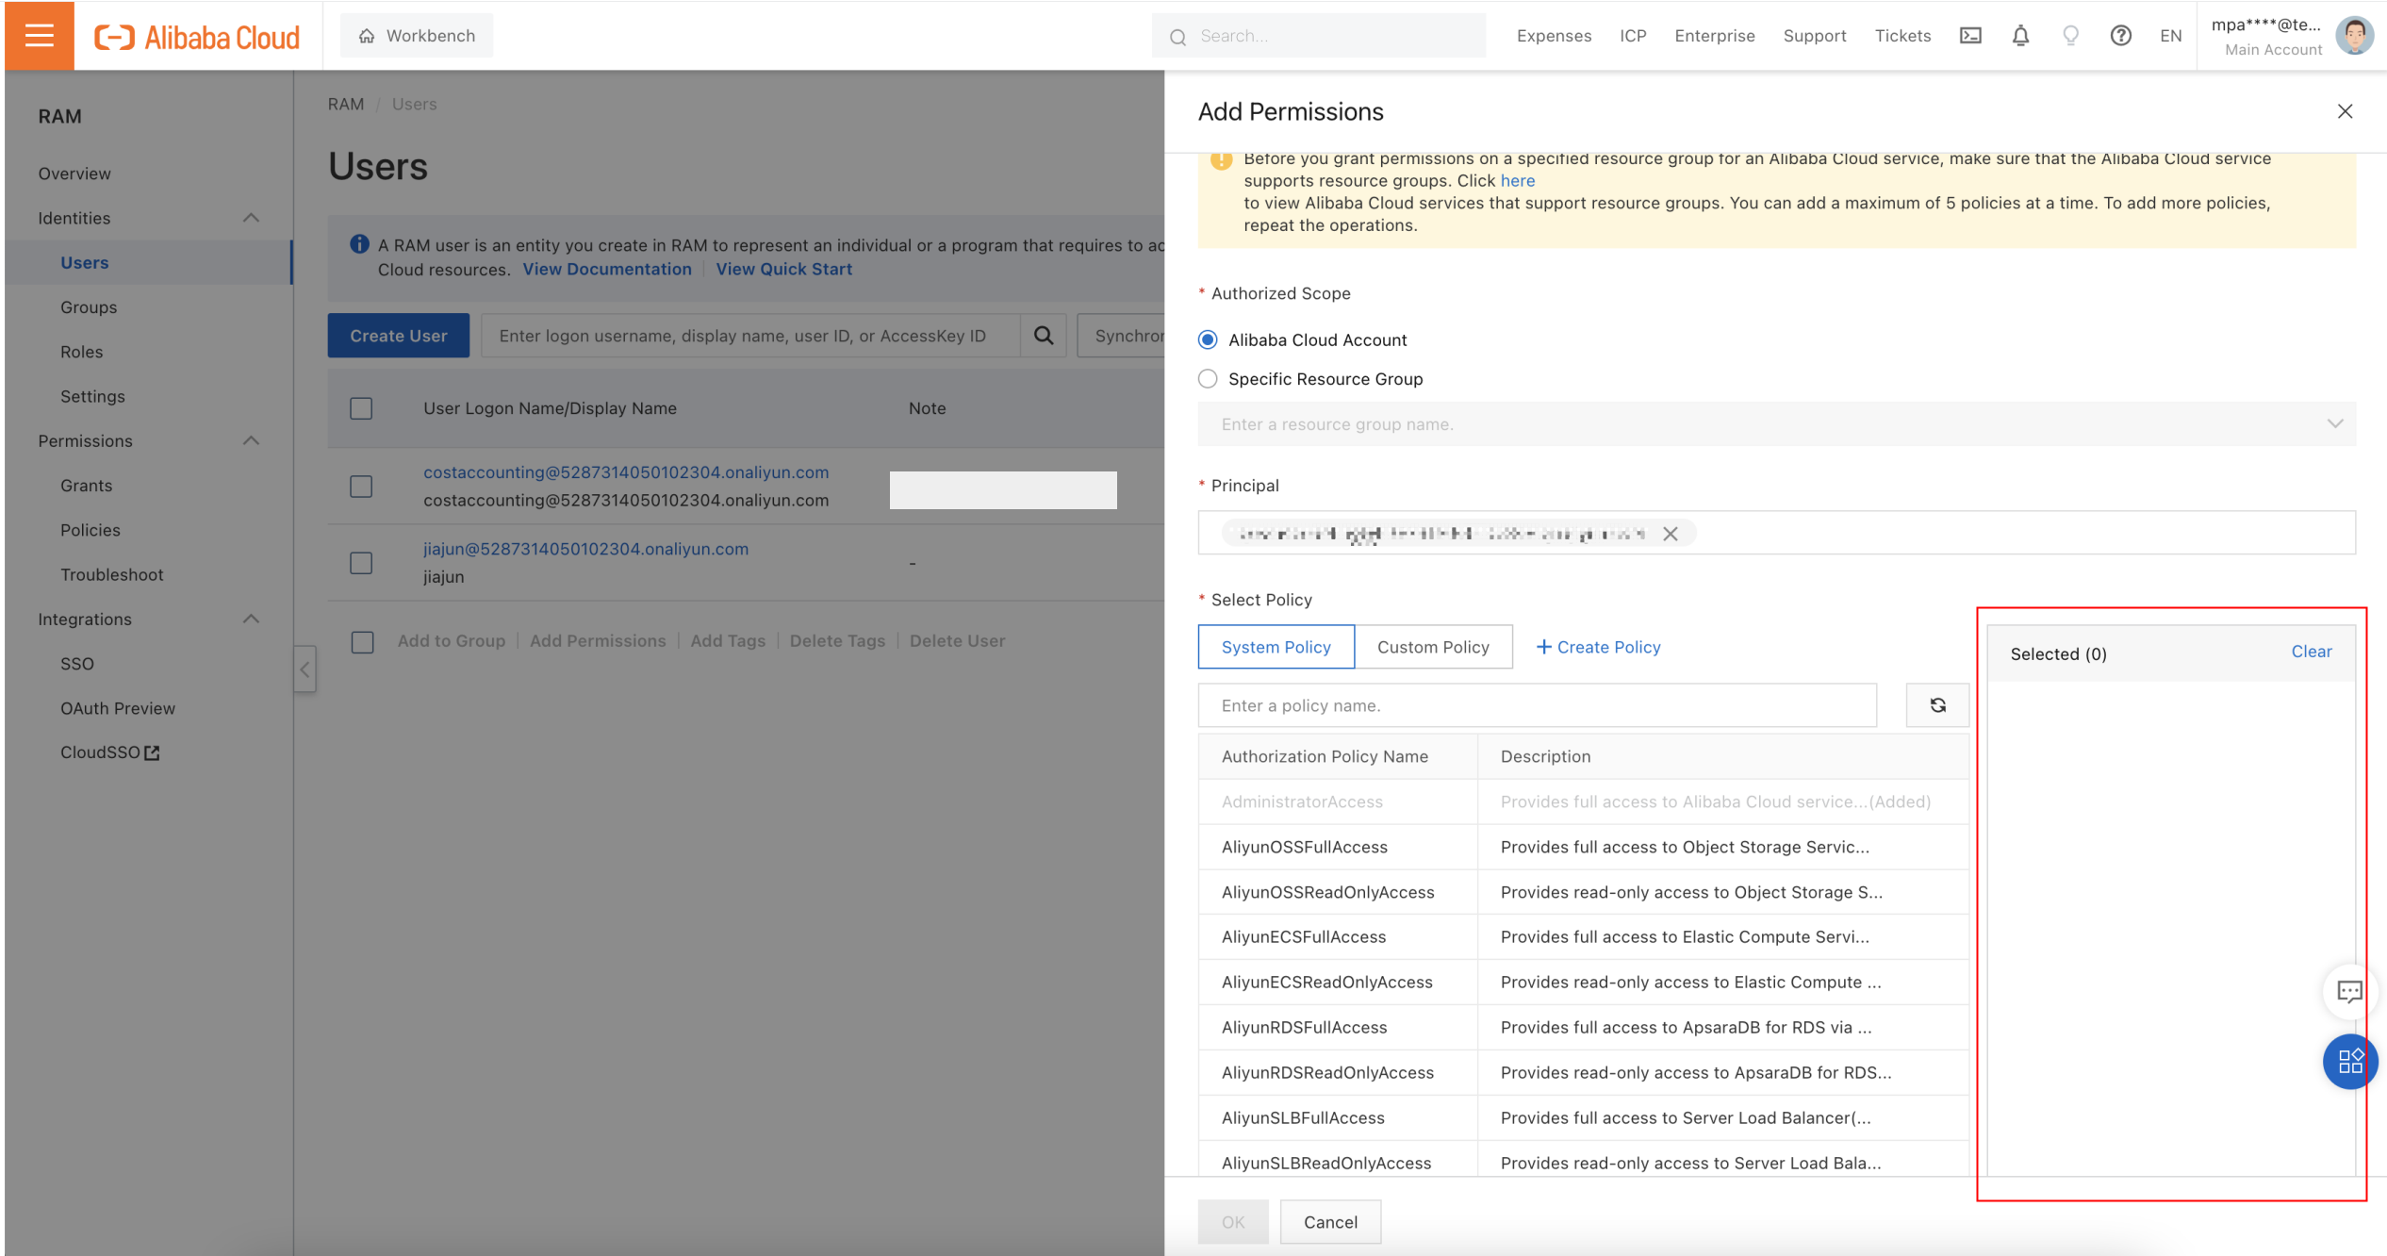Screen dimensions: 2387x1256
Task: Click the View Documentation link
Action: coord(607,269)
